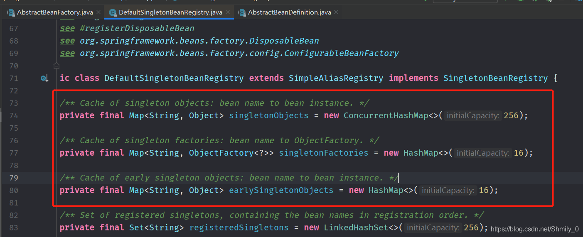Click ConcurrentHashMap constructor on line 74
The image size is (583, 237).
[x=386, y=115]
